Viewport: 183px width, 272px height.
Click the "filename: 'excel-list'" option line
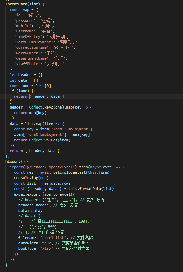pyautogui.click(x=56, y=238)
